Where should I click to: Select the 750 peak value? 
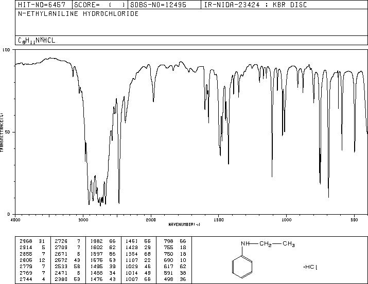click(x=168, y=254)
